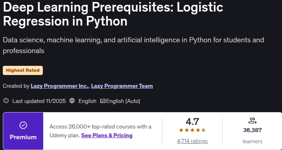Click the 'learners' label
This screenshot has height=150, width=282.
(252, 141)
